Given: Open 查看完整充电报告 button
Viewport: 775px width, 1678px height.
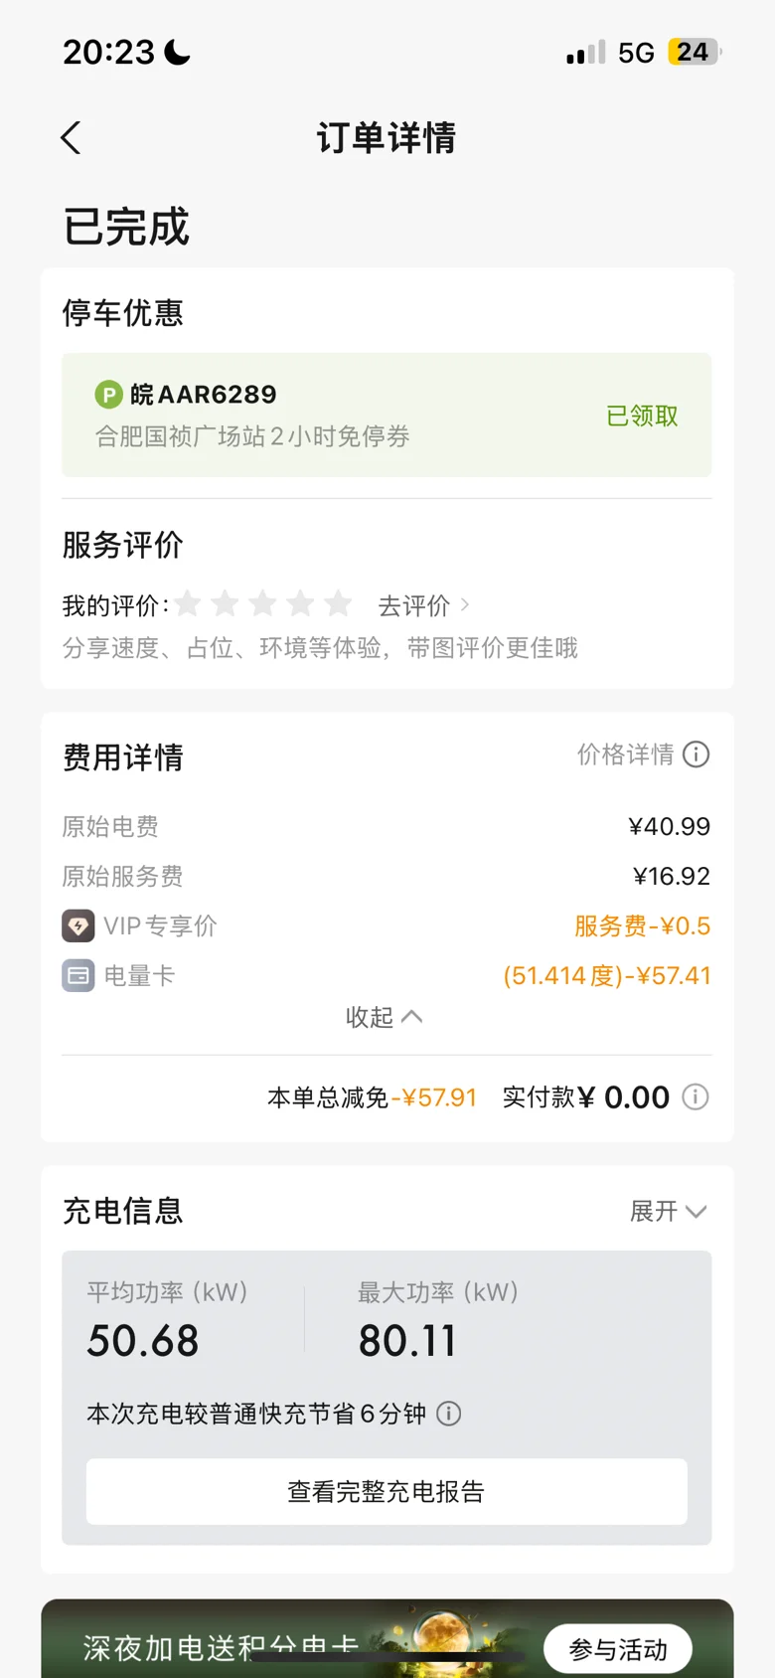Looking at the screenshot, I should tap(387, 1491).
